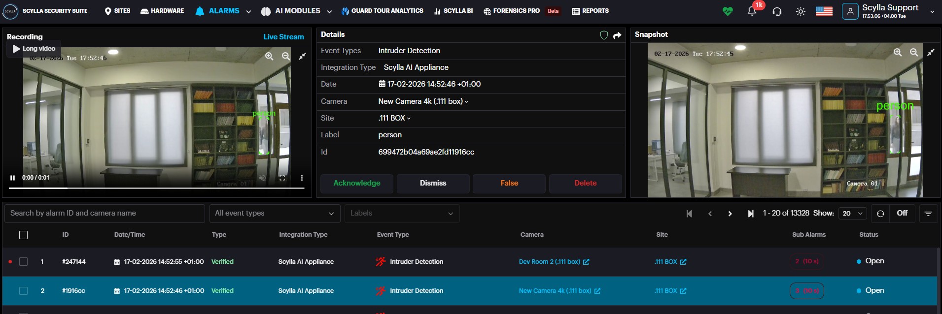Switch theme using the sun icon
This screenshot has height=314, width=942.
pos(801,11)
